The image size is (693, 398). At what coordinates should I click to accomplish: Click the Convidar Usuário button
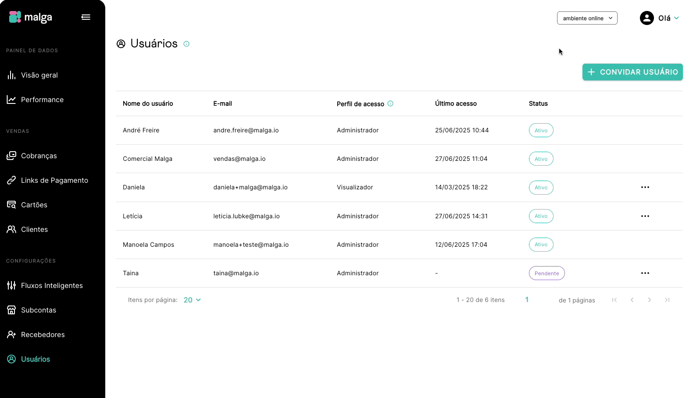pos(632,72)
